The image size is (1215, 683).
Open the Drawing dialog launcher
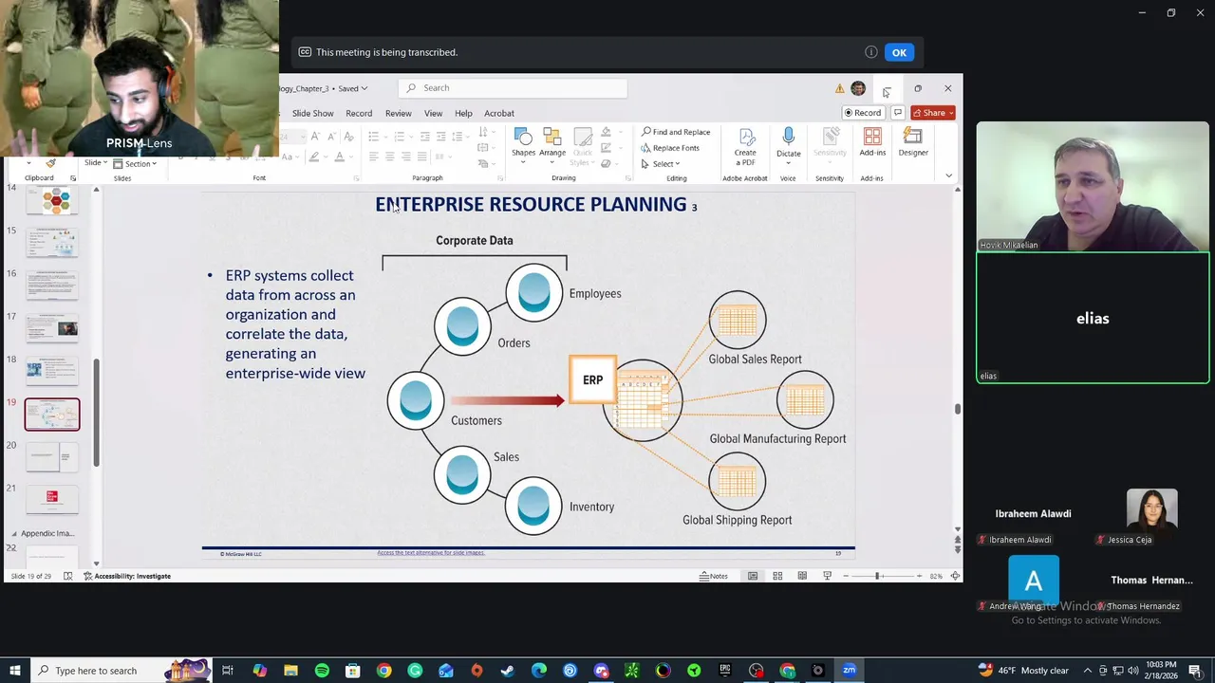coord(628,178)
